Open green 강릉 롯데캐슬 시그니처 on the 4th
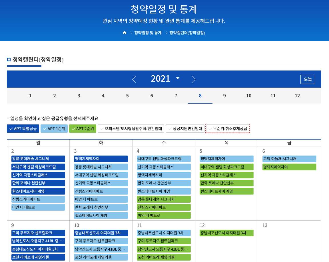The image size is (329, 262). click(164, 199)
